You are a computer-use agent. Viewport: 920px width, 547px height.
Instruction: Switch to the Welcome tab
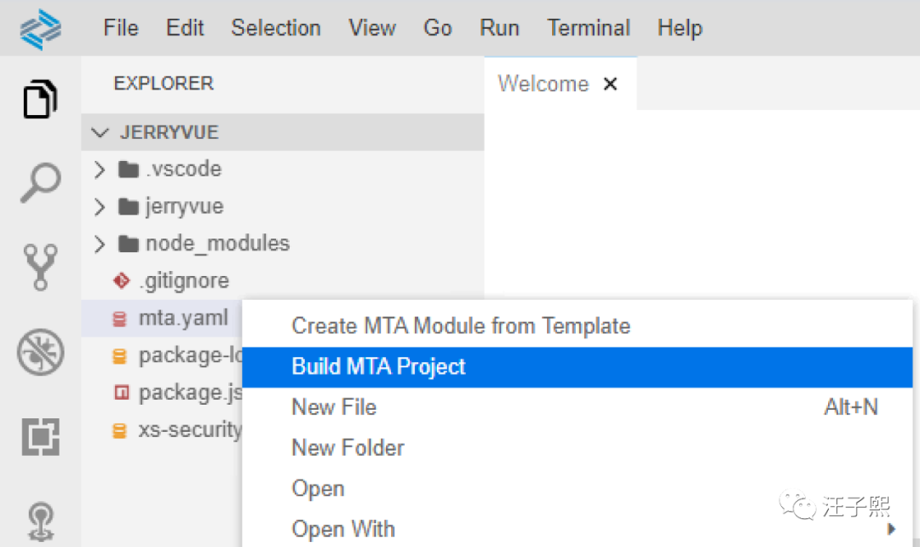pos(543,84)
